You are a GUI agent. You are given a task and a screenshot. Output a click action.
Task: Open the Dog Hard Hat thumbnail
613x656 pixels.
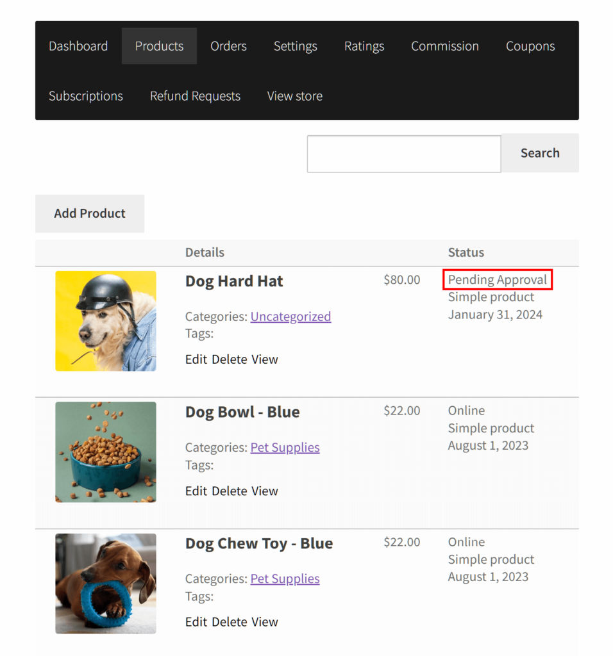coord(106,321)
